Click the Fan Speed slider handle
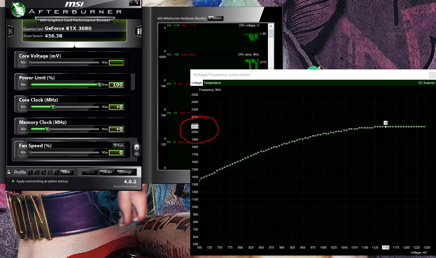Viewport: 436px width, 258px height. click(31, 152)
